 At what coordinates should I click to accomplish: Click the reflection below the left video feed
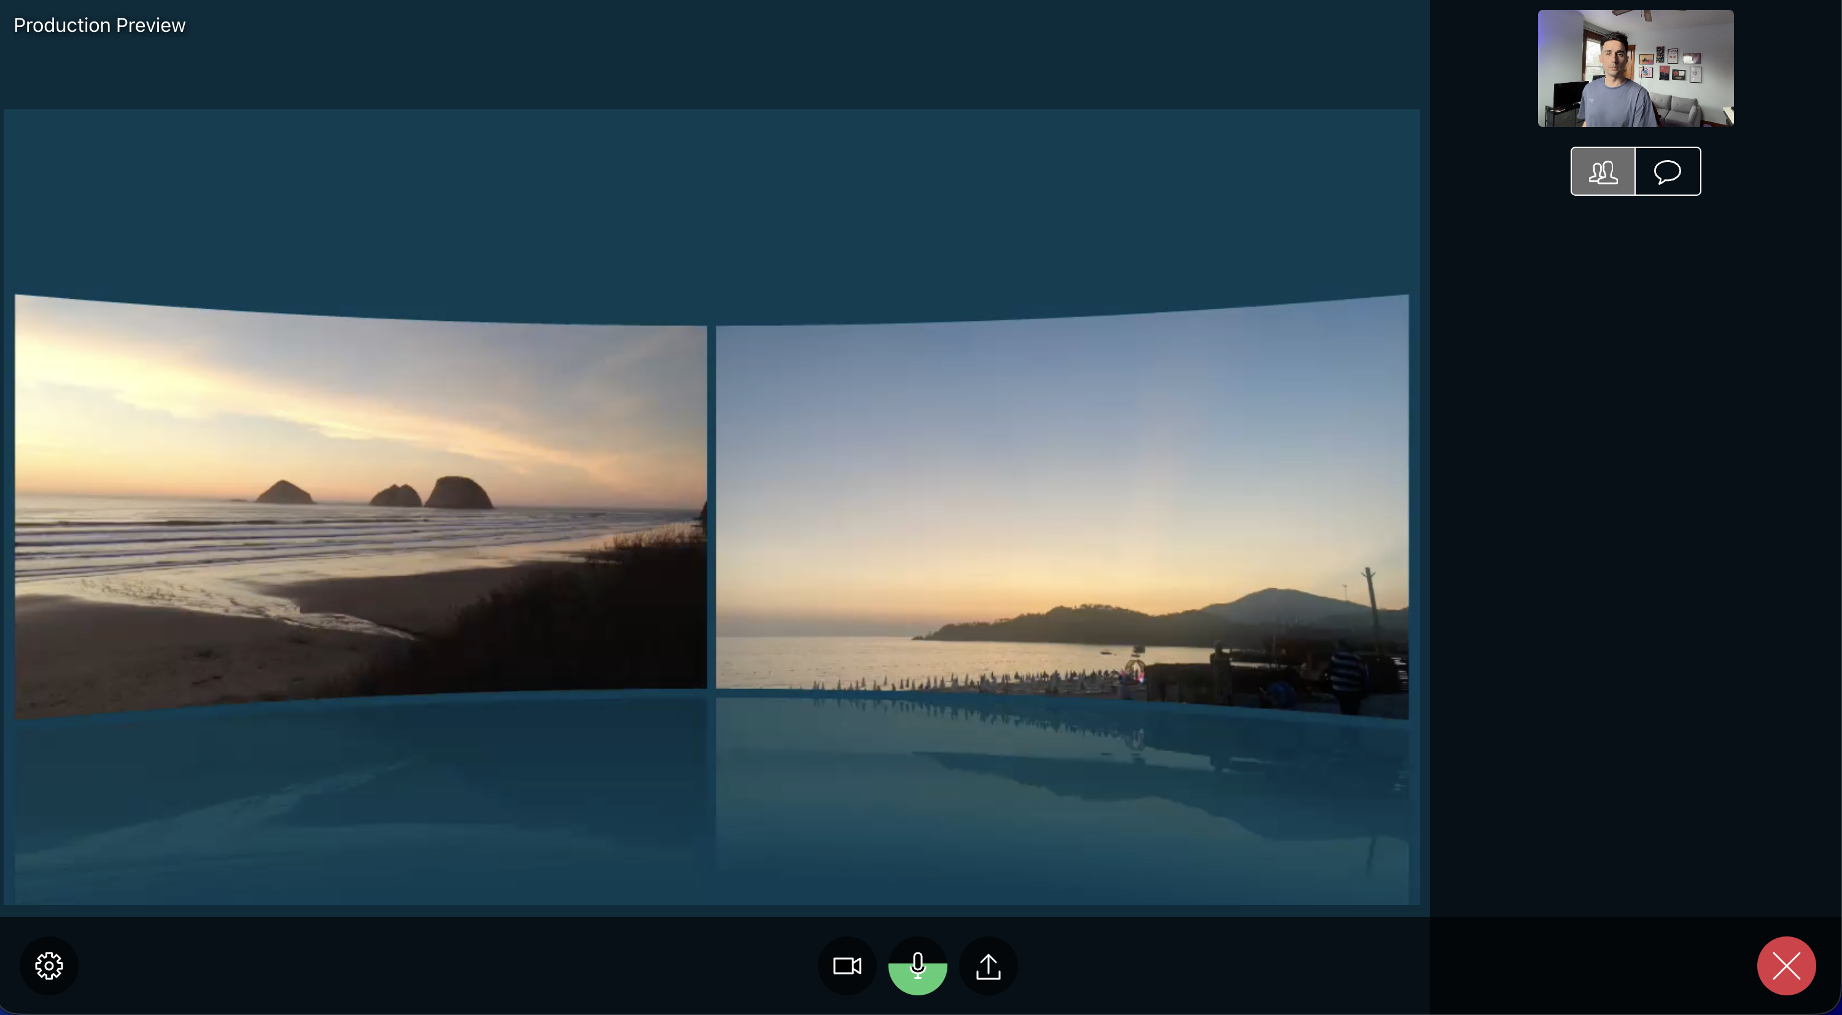click(357, 801)
